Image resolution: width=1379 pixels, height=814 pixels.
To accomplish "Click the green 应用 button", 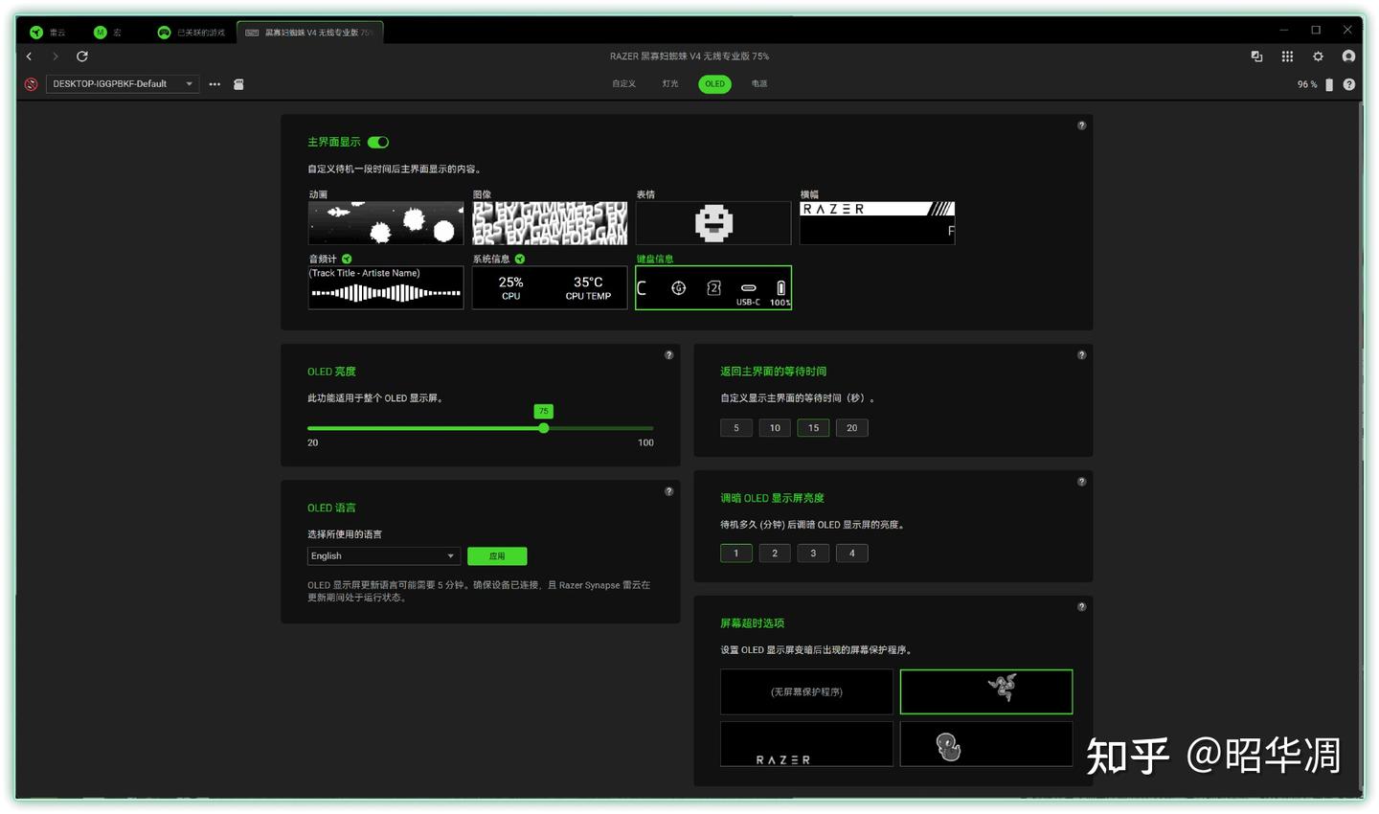I will point(497,556).
